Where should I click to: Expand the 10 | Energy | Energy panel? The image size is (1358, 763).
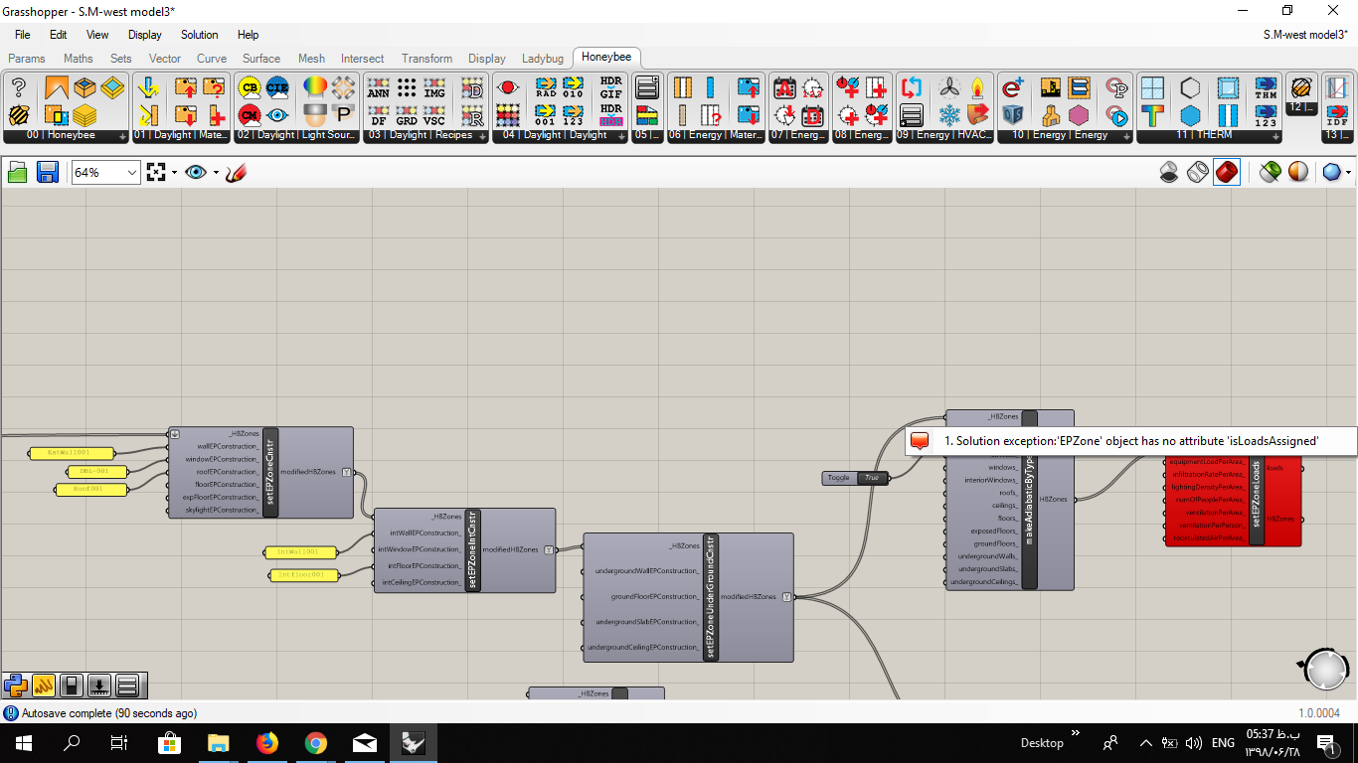pos(1064,135)
